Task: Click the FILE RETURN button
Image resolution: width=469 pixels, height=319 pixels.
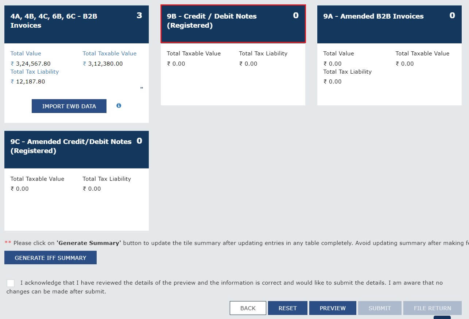Action: (x=432, y=308)
